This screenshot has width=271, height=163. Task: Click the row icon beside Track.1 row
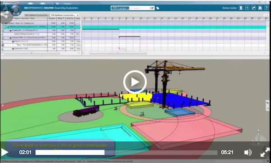[x=3, y=45]
